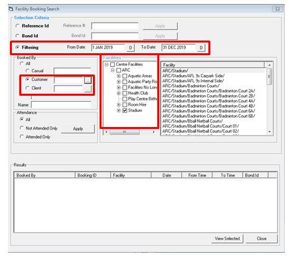Click the facility list scroll down arrow

coord(269,132)
